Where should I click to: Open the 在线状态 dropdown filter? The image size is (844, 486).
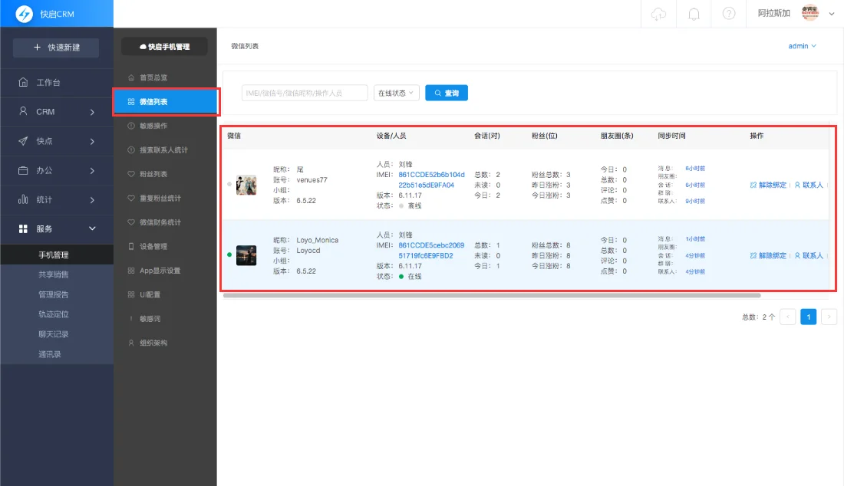396,93
